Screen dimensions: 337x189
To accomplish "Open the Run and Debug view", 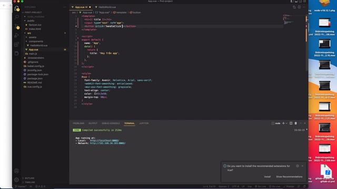I will click(16, 36).
